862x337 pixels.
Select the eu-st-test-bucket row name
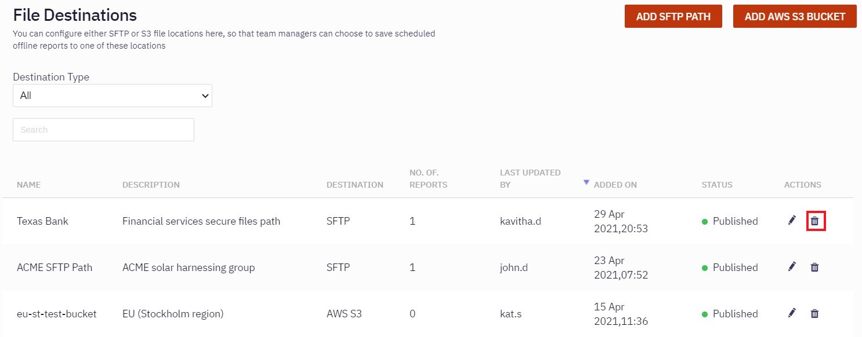point(57,314)
